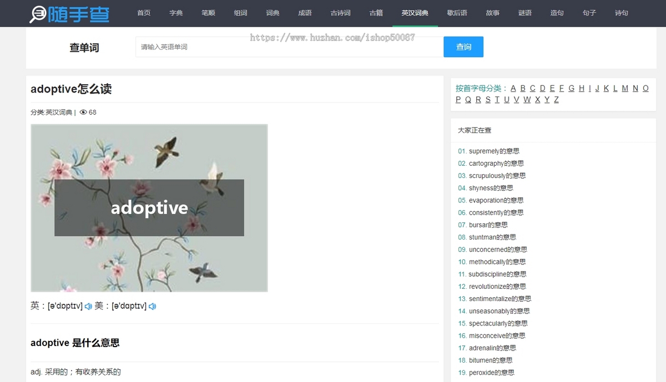This screenshot has height=382, width=666.
Task: Open peroxide的意思 entry
Action: pyautogui.click(x=492, y=373)
